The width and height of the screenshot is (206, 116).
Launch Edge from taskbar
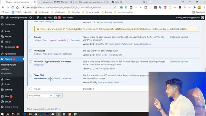click(24, 114)
